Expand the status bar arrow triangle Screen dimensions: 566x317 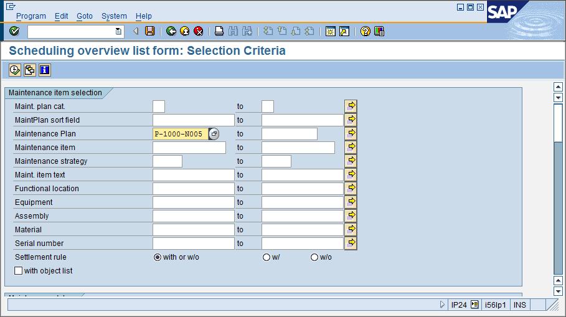pyautogui.click(x=442, y=305)
